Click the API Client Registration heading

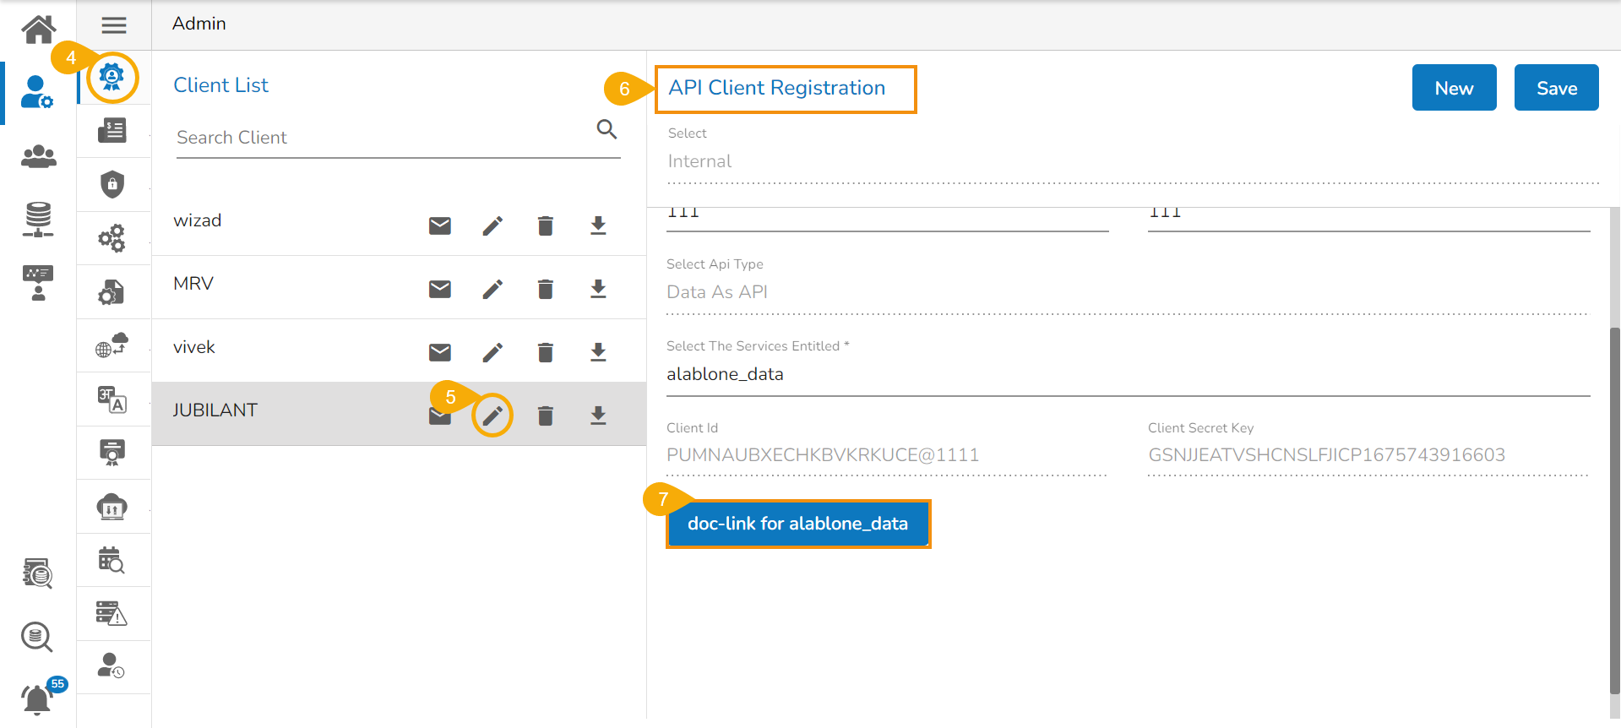click(777, 88)
